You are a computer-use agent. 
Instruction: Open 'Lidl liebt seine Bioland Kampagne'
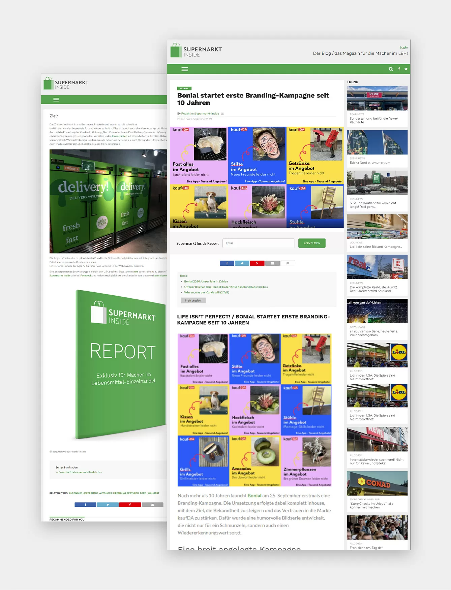tap(376, 247)
